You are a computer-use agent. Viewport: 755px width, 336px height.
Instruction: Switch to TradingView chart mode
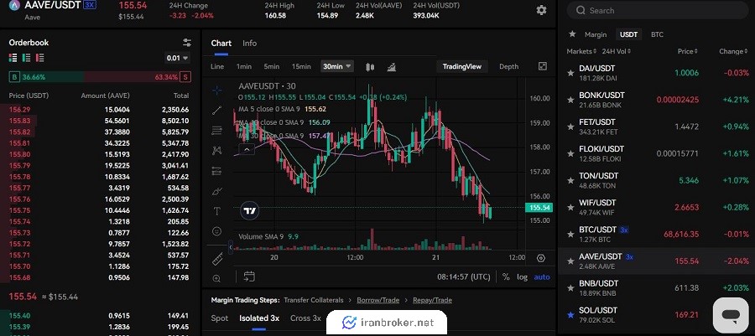tap(461, 66)
